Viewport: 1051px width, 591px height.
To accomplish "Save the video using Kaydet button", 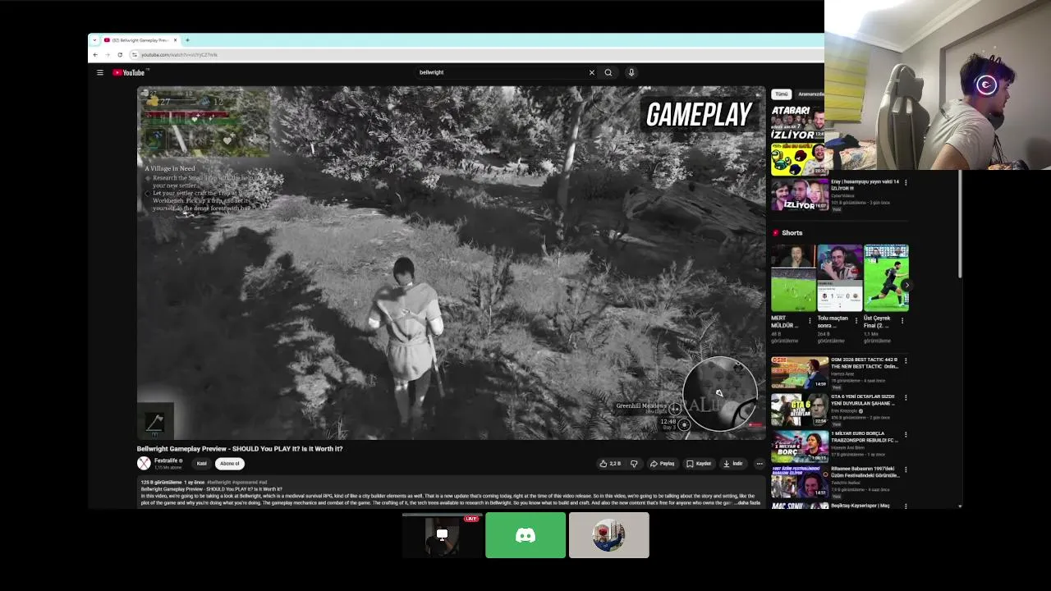I will coord(699,464).
